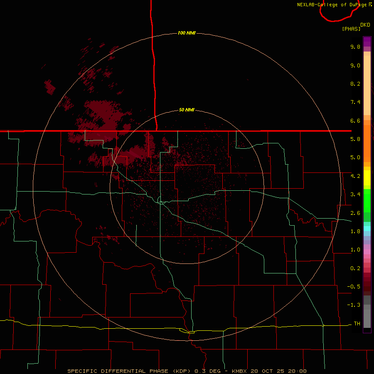
Task: Click the [PHAS] units label
Action: click(351, 29)
